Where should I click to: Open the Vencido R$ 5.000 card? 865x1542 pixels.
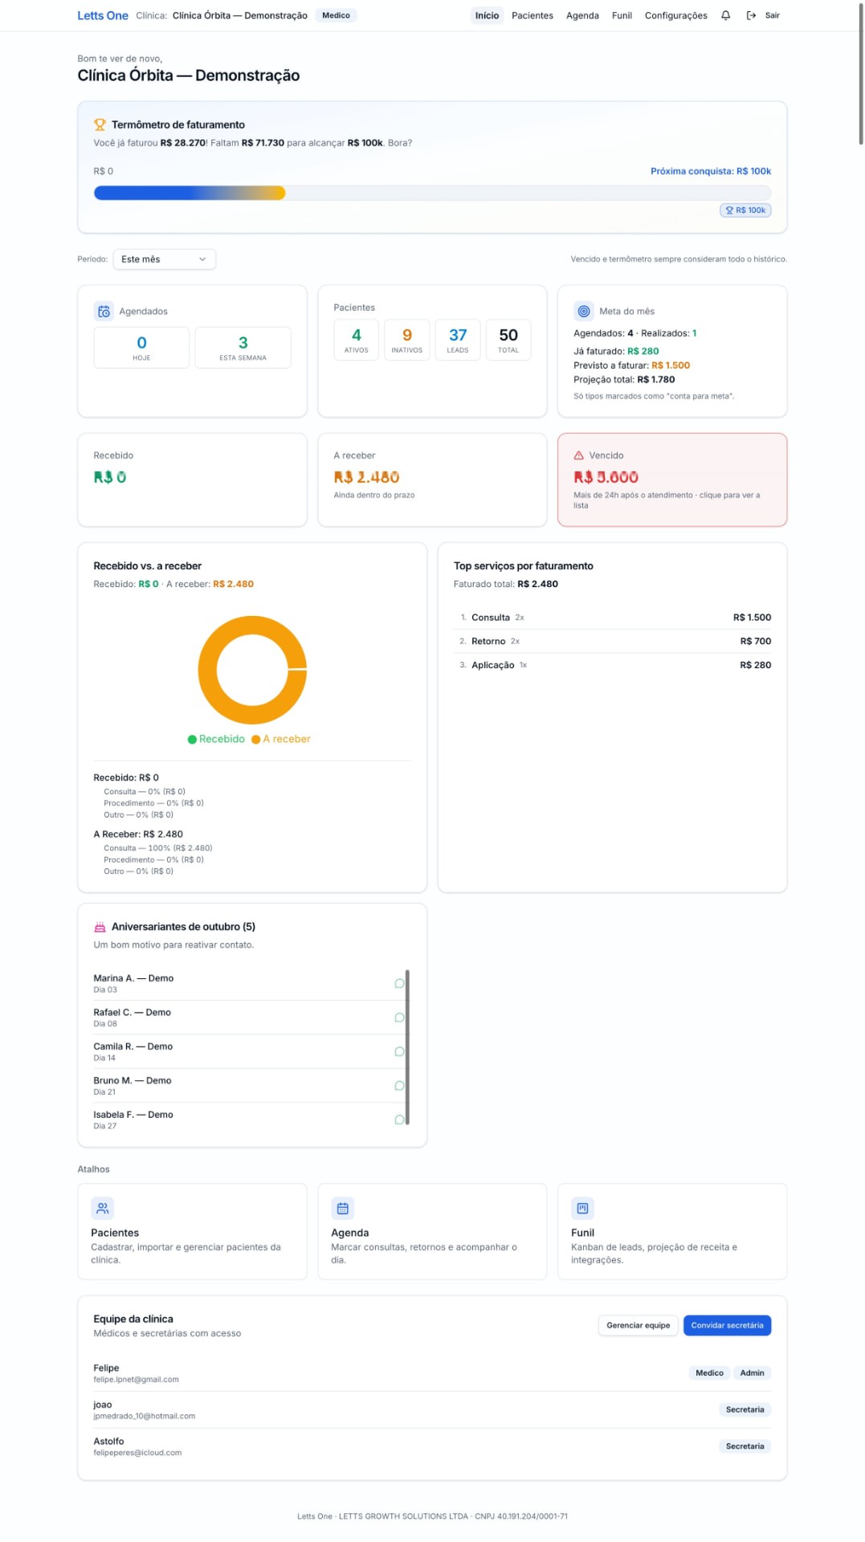(x=672, y=480)
